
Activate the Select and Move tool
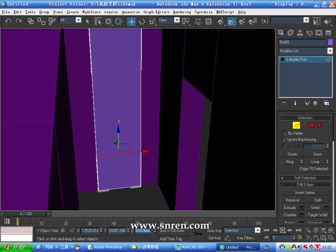pos(131,21)
